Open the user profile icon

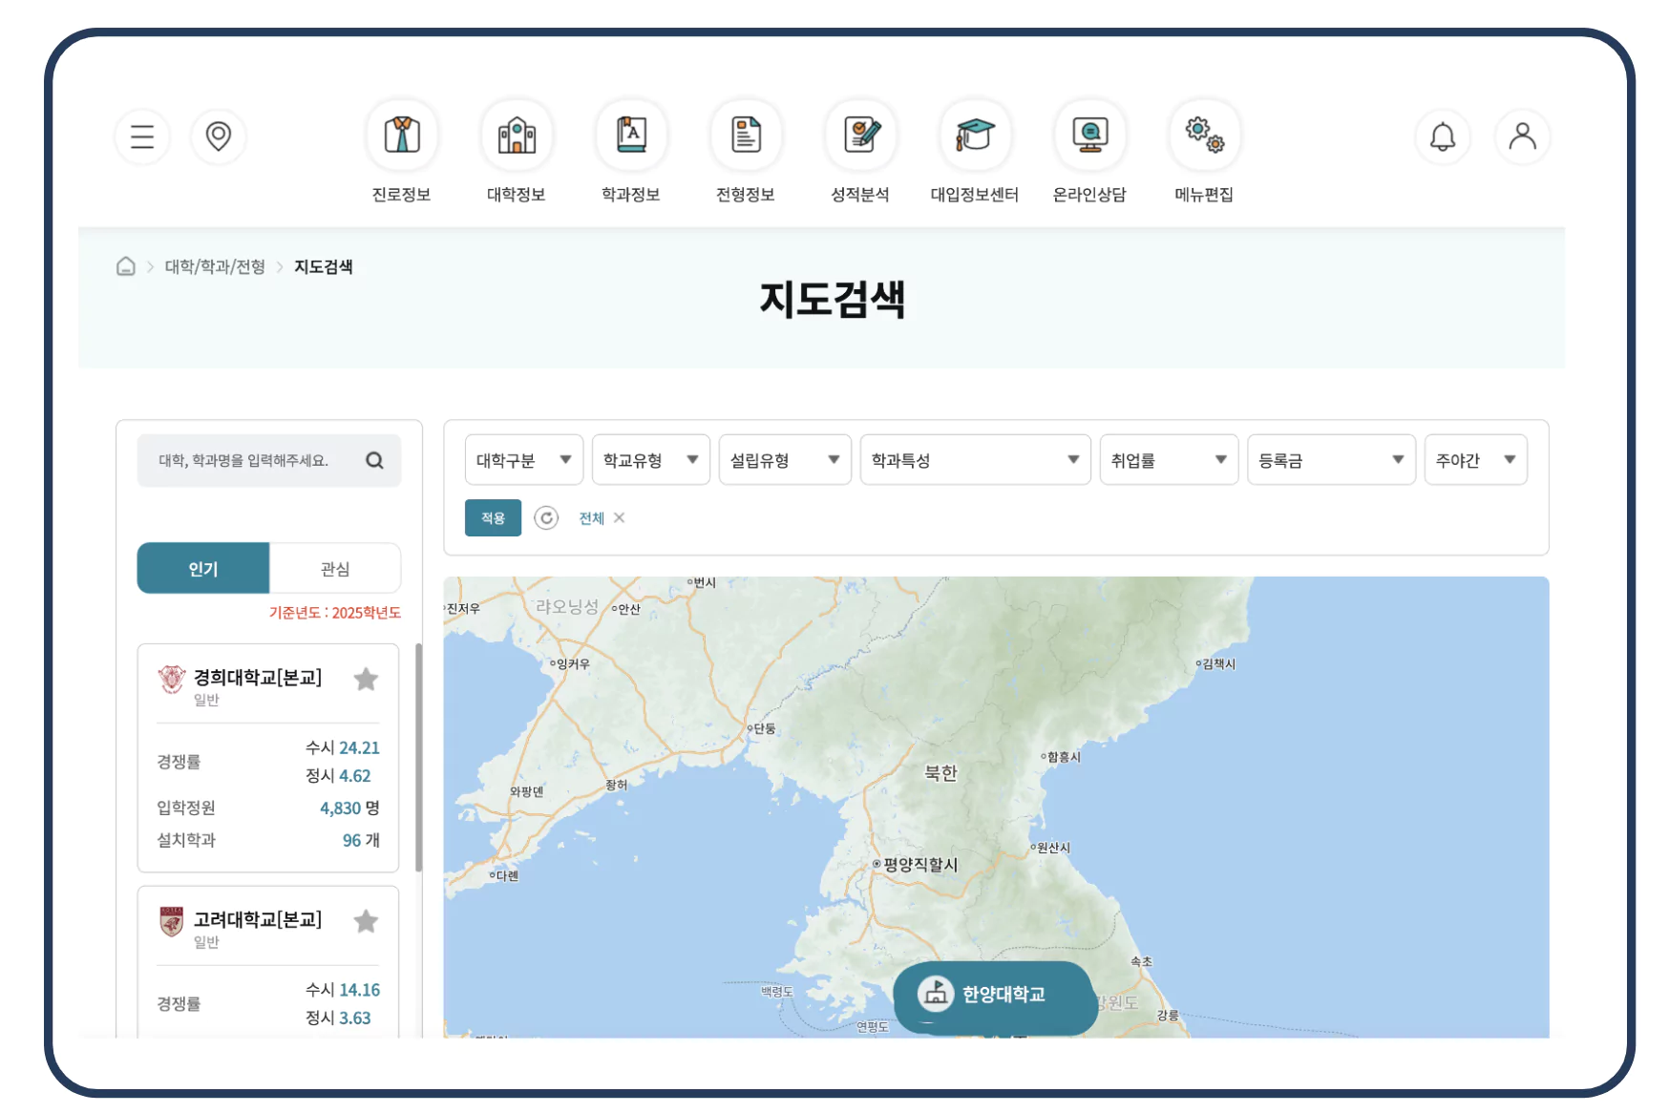pyautogui.click(x=1522, y=136)
